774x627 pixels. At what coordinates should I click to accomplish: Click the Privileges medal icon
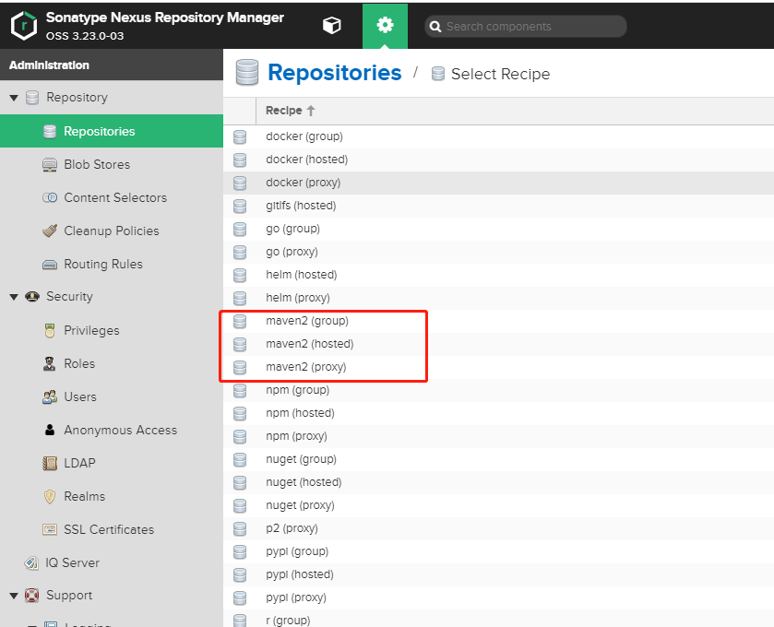50,330
